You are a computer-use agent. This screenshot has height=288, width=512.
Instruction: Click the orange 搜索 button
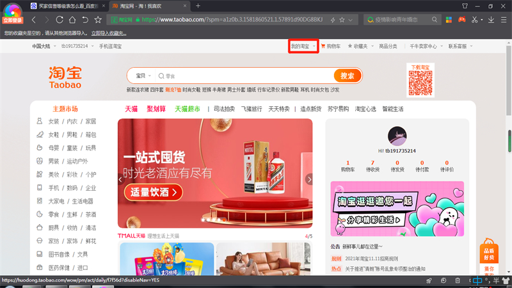347,76
